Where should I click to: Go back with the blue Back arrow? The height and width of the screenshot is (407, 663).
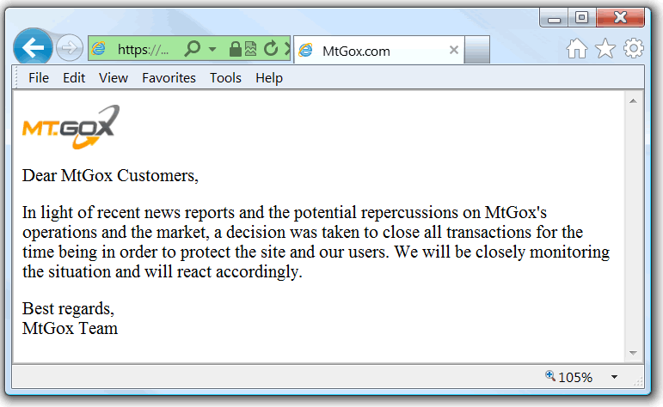pos(33,48)
